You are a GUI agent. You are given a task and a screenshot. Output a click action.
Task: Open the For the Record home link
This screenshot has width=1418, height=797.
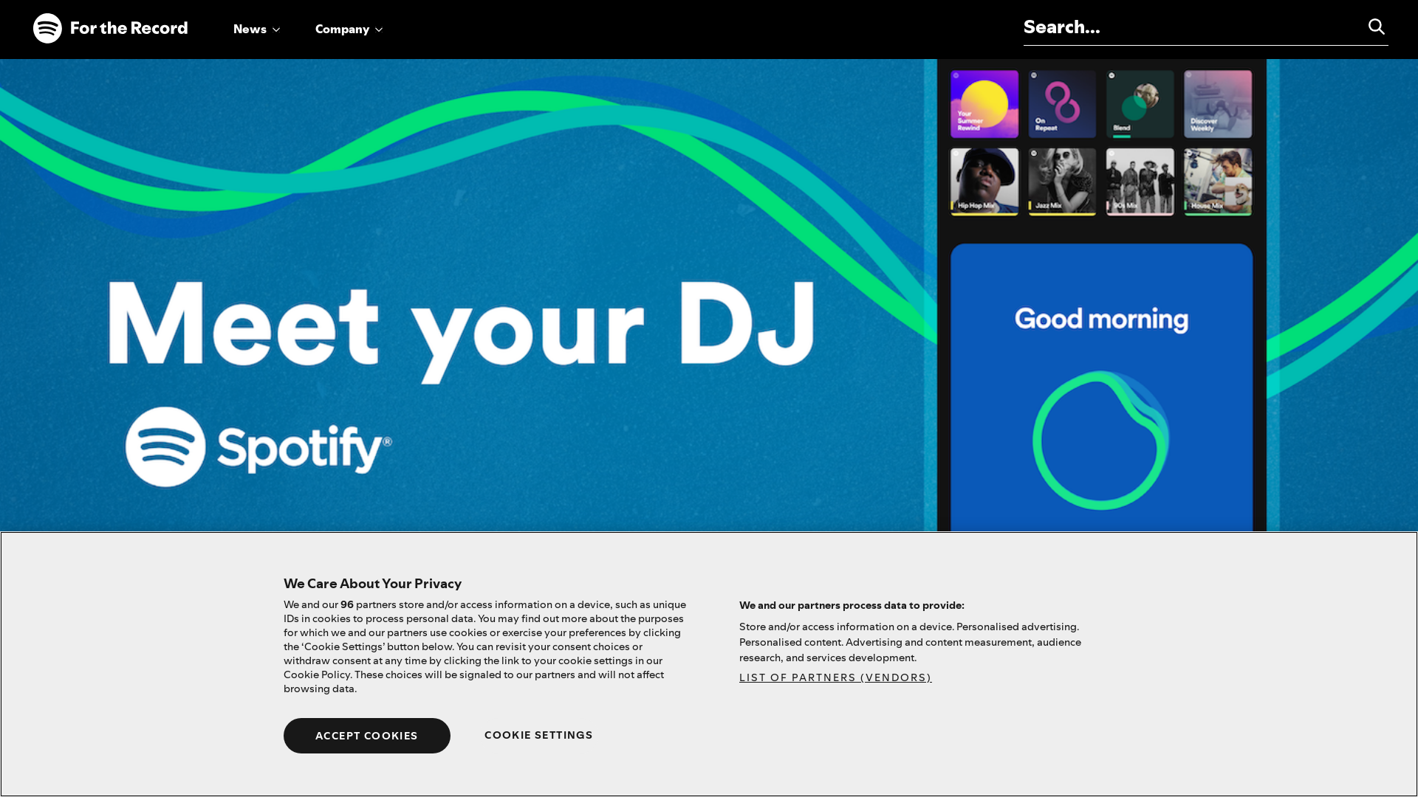click(x=111, y=28)
